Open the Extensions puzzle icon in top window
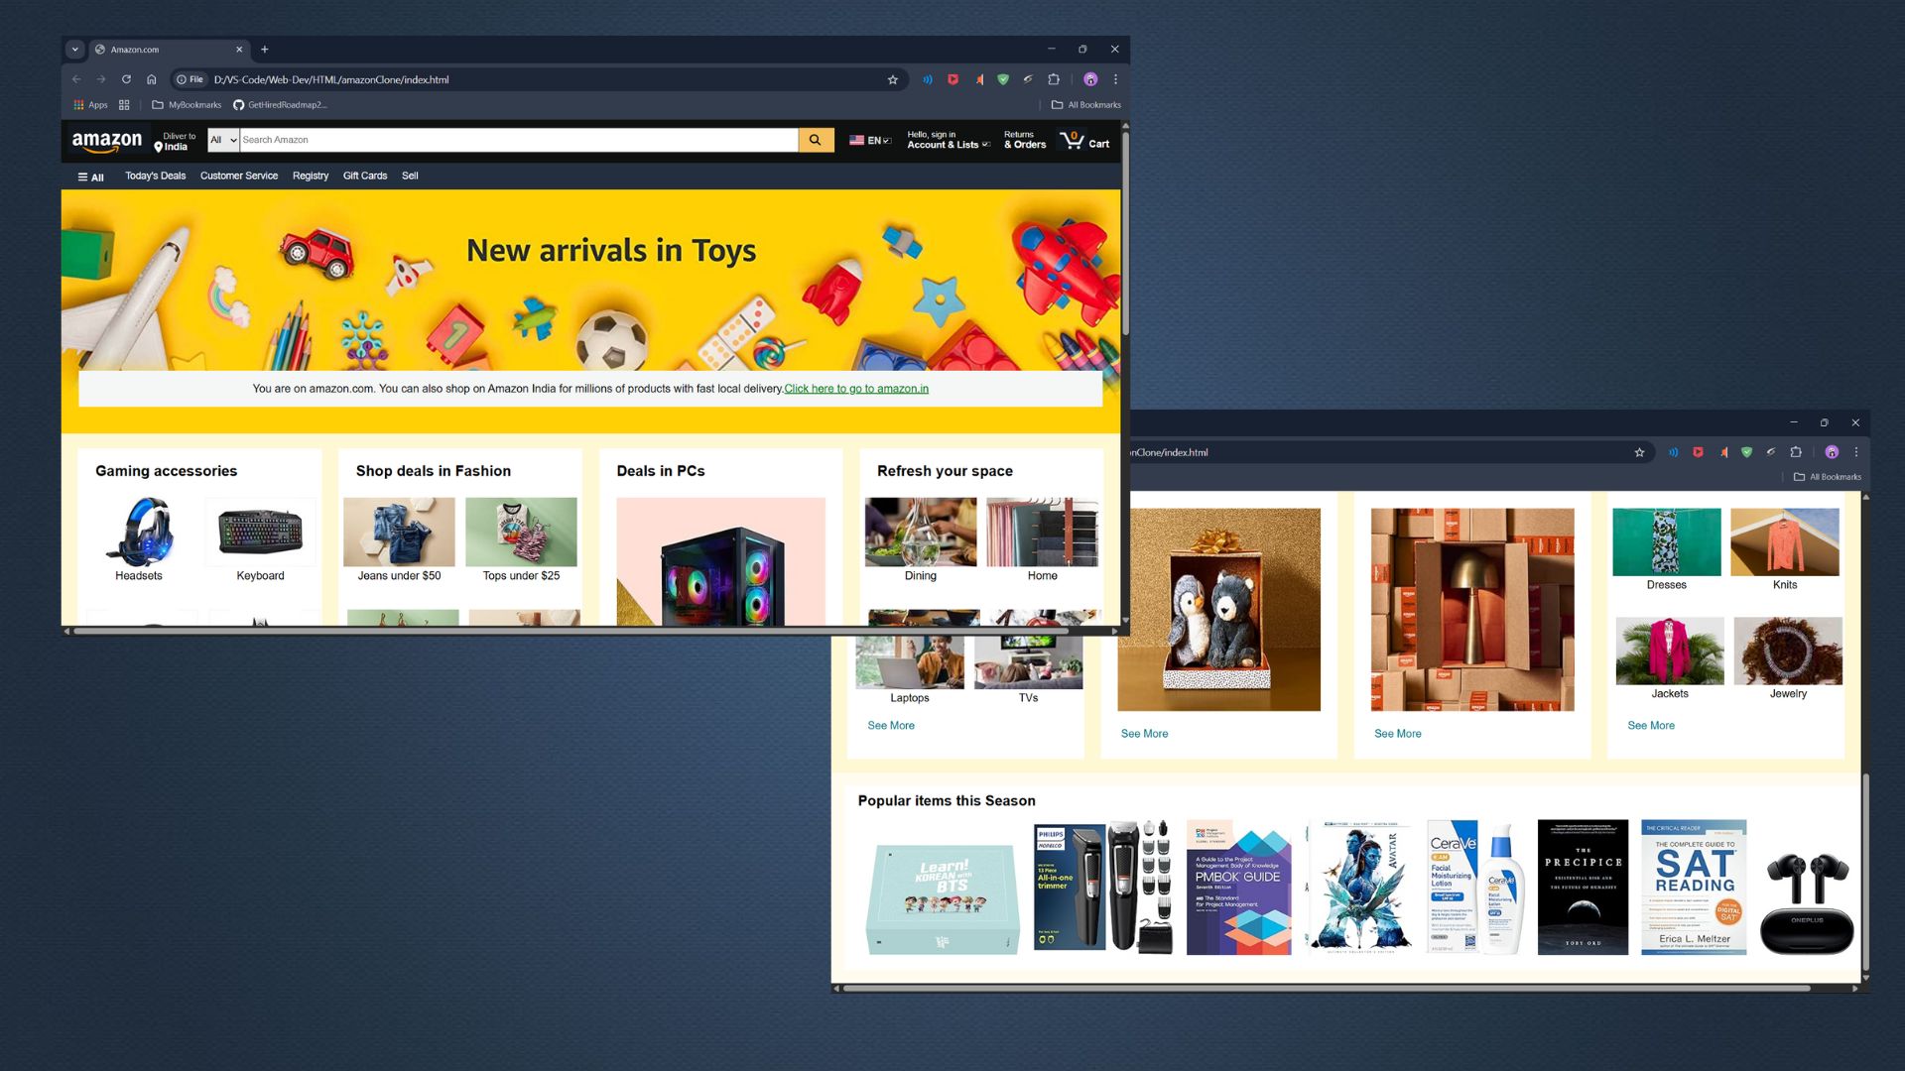1905x1071 pixels. pyautogui.click(x=1054, y=79)
